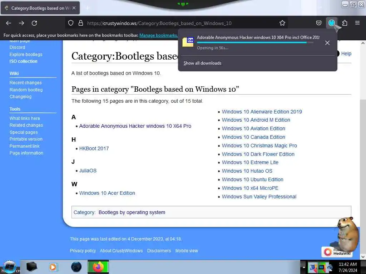The image size is (366, 274).
Task: Open the Save to Pocket icon
Action: (318, 23)
